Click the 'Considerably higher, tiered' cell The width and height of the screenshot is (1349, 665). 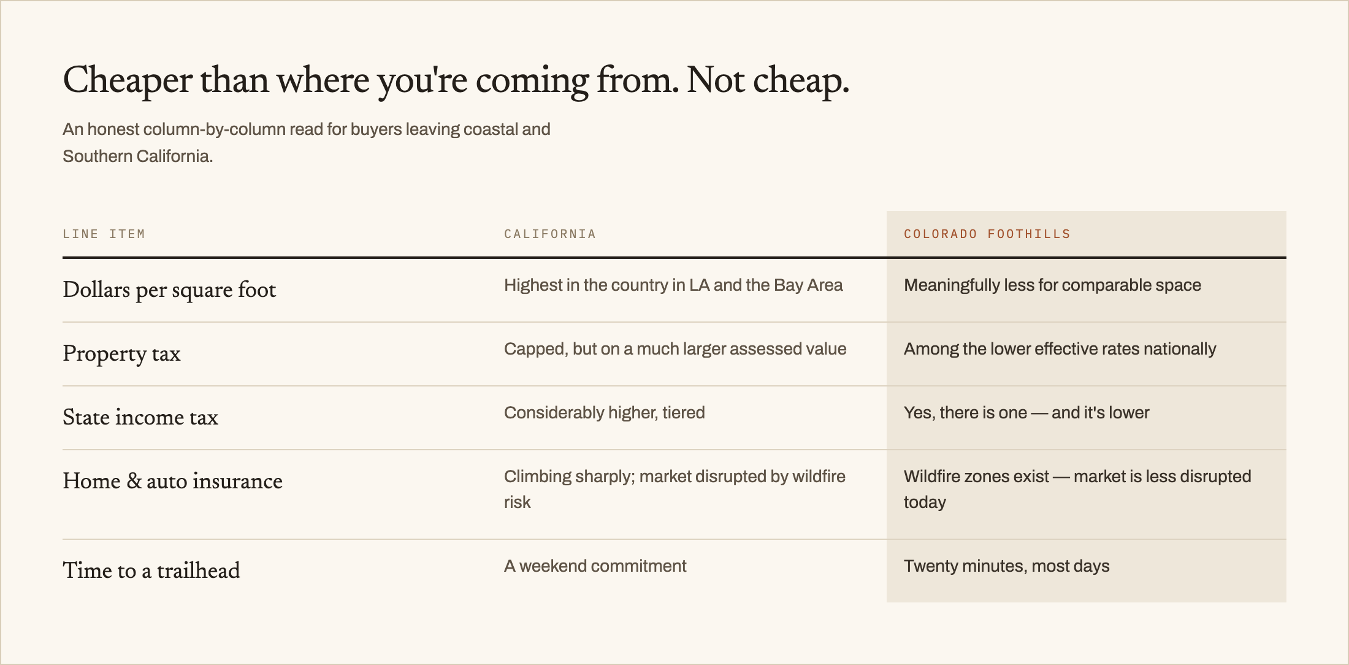605,413
